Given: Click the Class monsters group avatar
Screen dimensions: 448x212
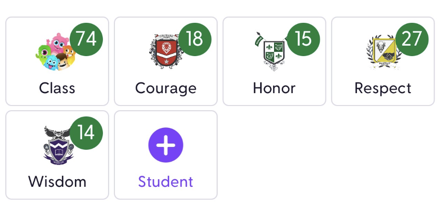Looking at the screenshot, I should [x=56, y=52].
